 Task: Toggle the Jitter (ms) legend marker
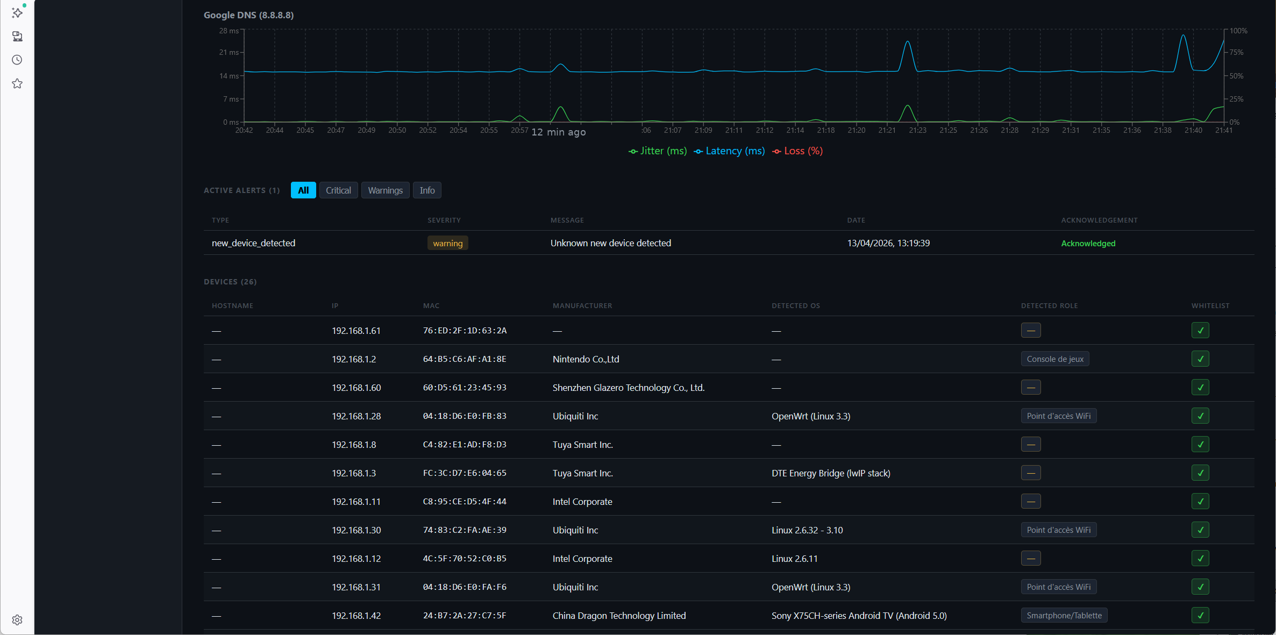[x=633, y=152]
